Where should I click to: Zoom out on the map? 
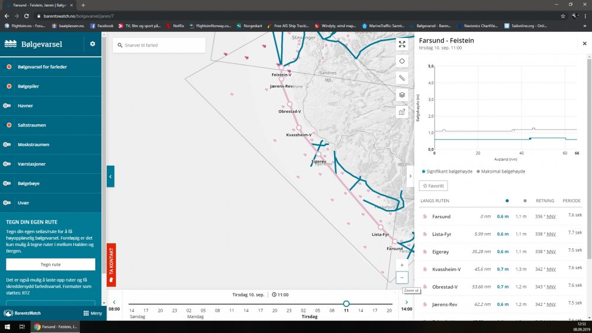(402, 278)
